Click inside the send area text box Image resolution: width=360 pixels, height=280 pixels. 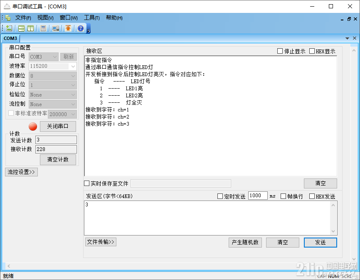pos(207,218)
